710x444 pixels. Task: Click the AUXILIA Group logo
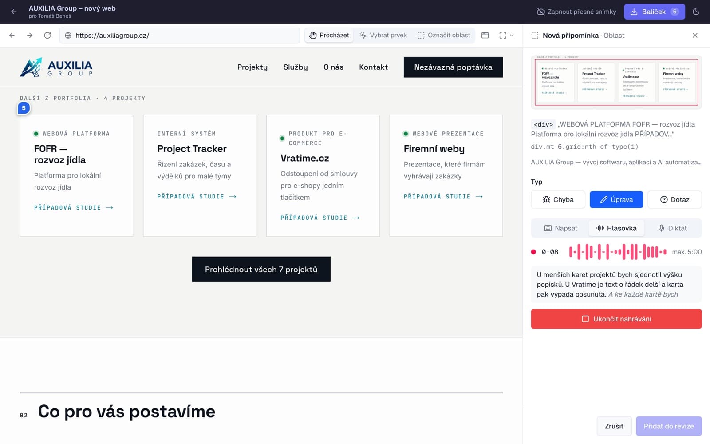(56, 67)
